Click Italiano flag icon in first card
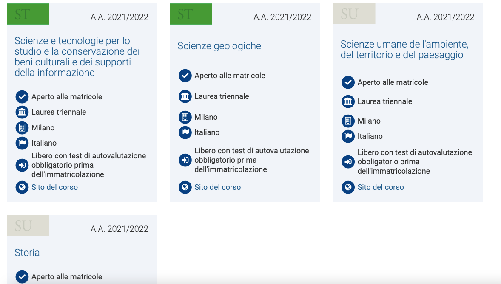This screenshot has width=501, height=284. coord(22,143)
